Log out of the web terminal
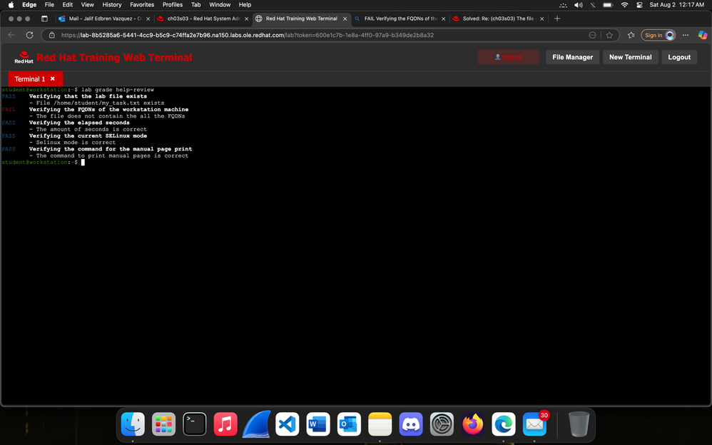Viewport: 712px width, 445px height. 678,57
